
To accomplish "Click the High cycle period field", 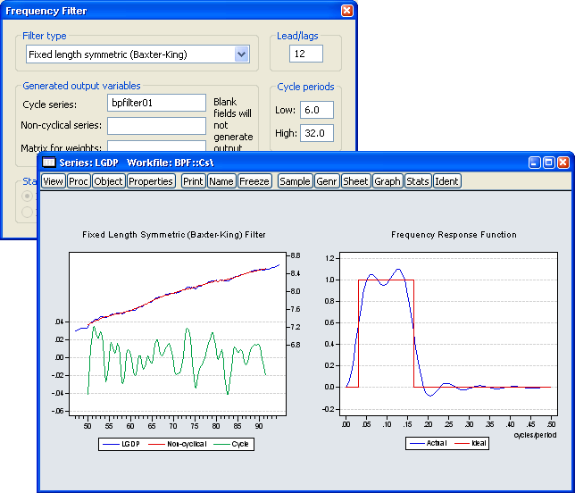I will tap(316, 133).
